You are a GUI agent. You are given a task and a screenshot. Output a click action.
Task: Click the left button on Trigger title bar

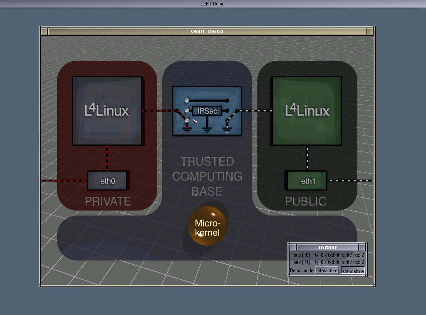pyautogui.click(x=292, y=248)
